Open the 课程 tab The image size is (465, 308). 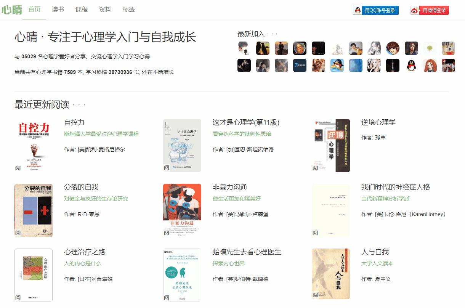click(x=81, y=10)
